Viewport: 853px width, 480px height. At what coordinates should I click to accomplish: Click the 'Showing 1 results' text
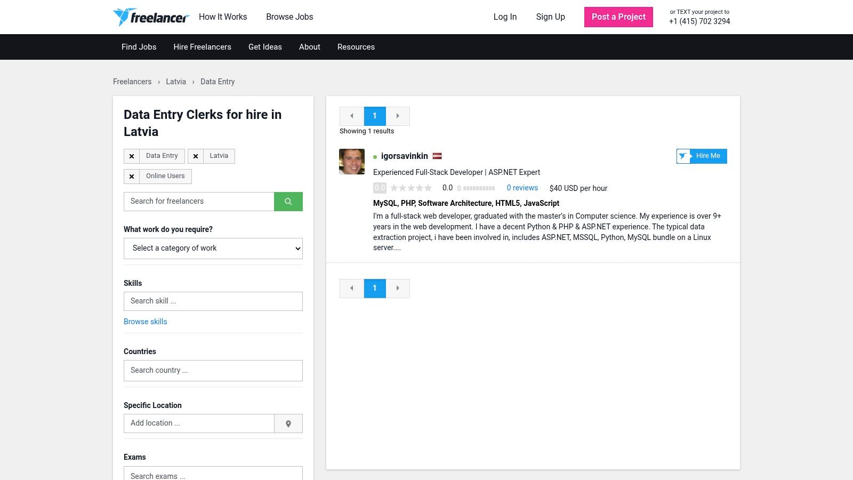coord(367,131)
